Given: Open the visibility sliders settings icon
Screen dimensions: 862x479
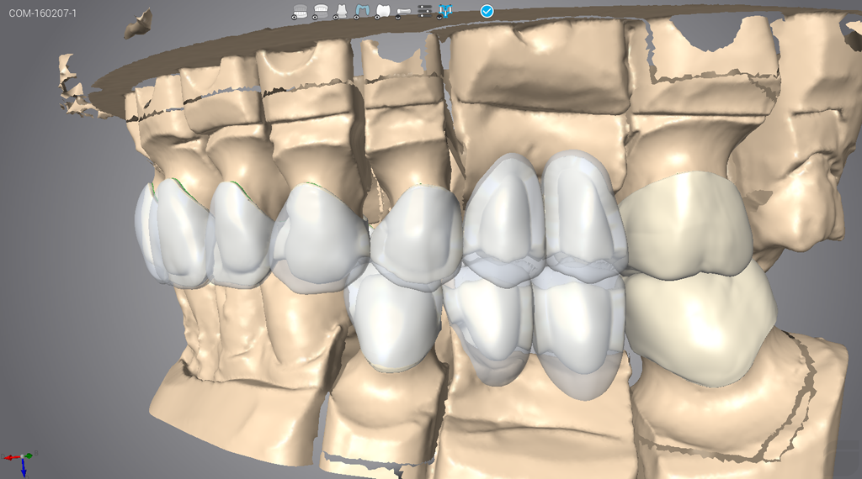Looking at the screenshot, I should click(425, 11).
